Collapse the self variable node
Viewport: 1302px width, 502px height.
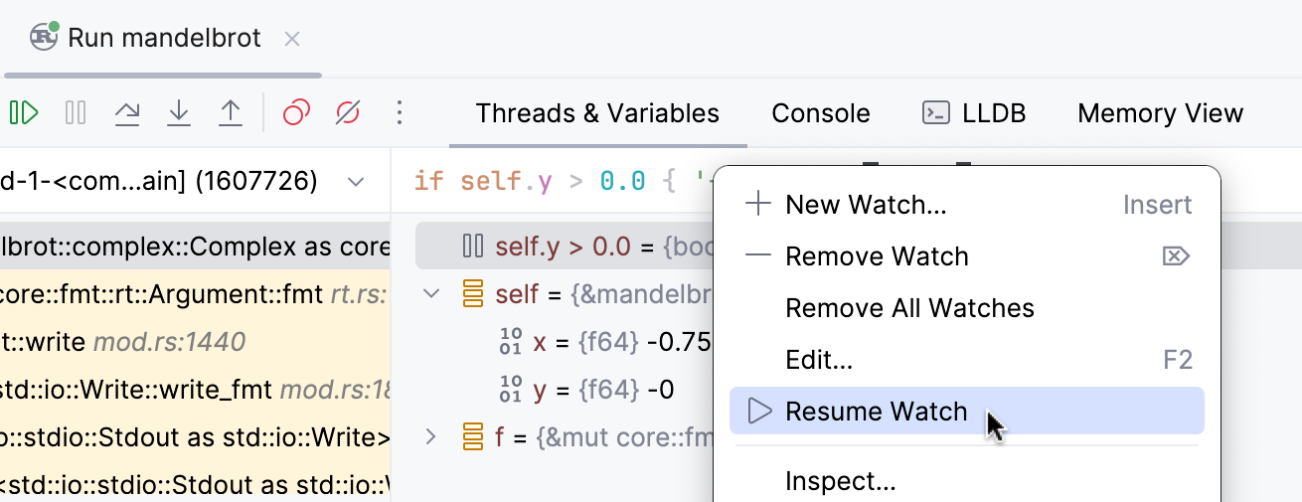[x=431, y=294]
